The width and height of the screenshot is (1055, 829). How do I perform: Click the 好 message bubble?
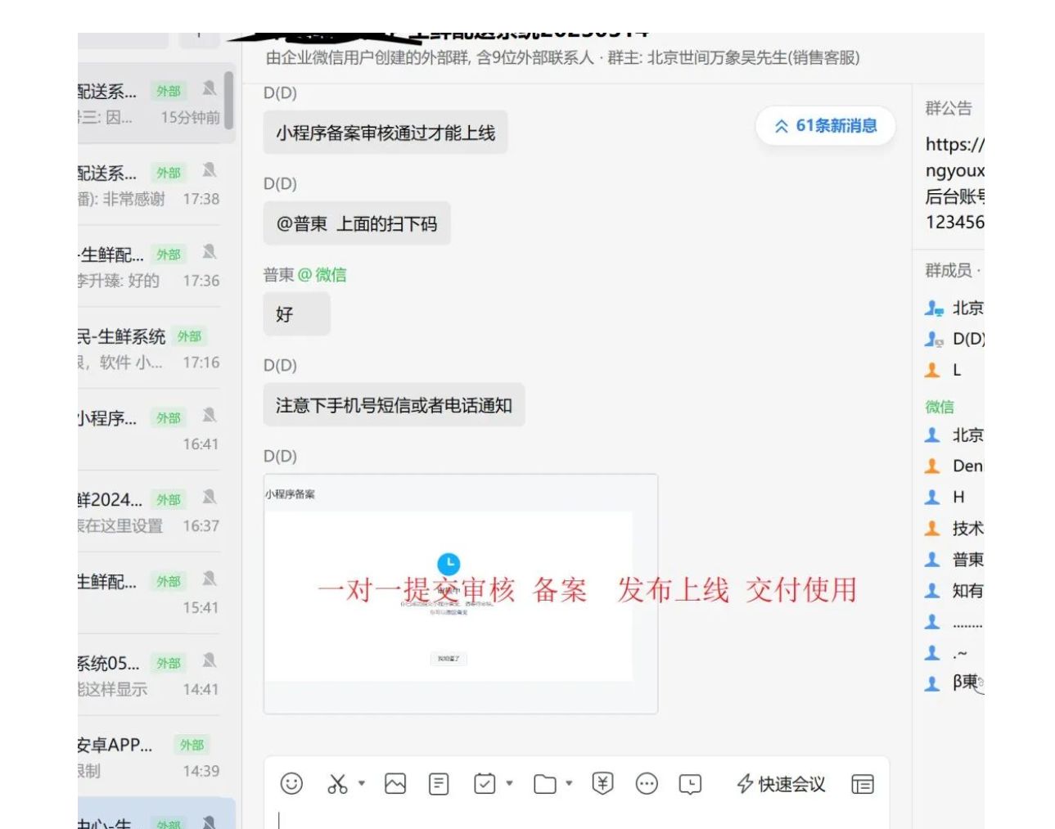click(296, 314)
